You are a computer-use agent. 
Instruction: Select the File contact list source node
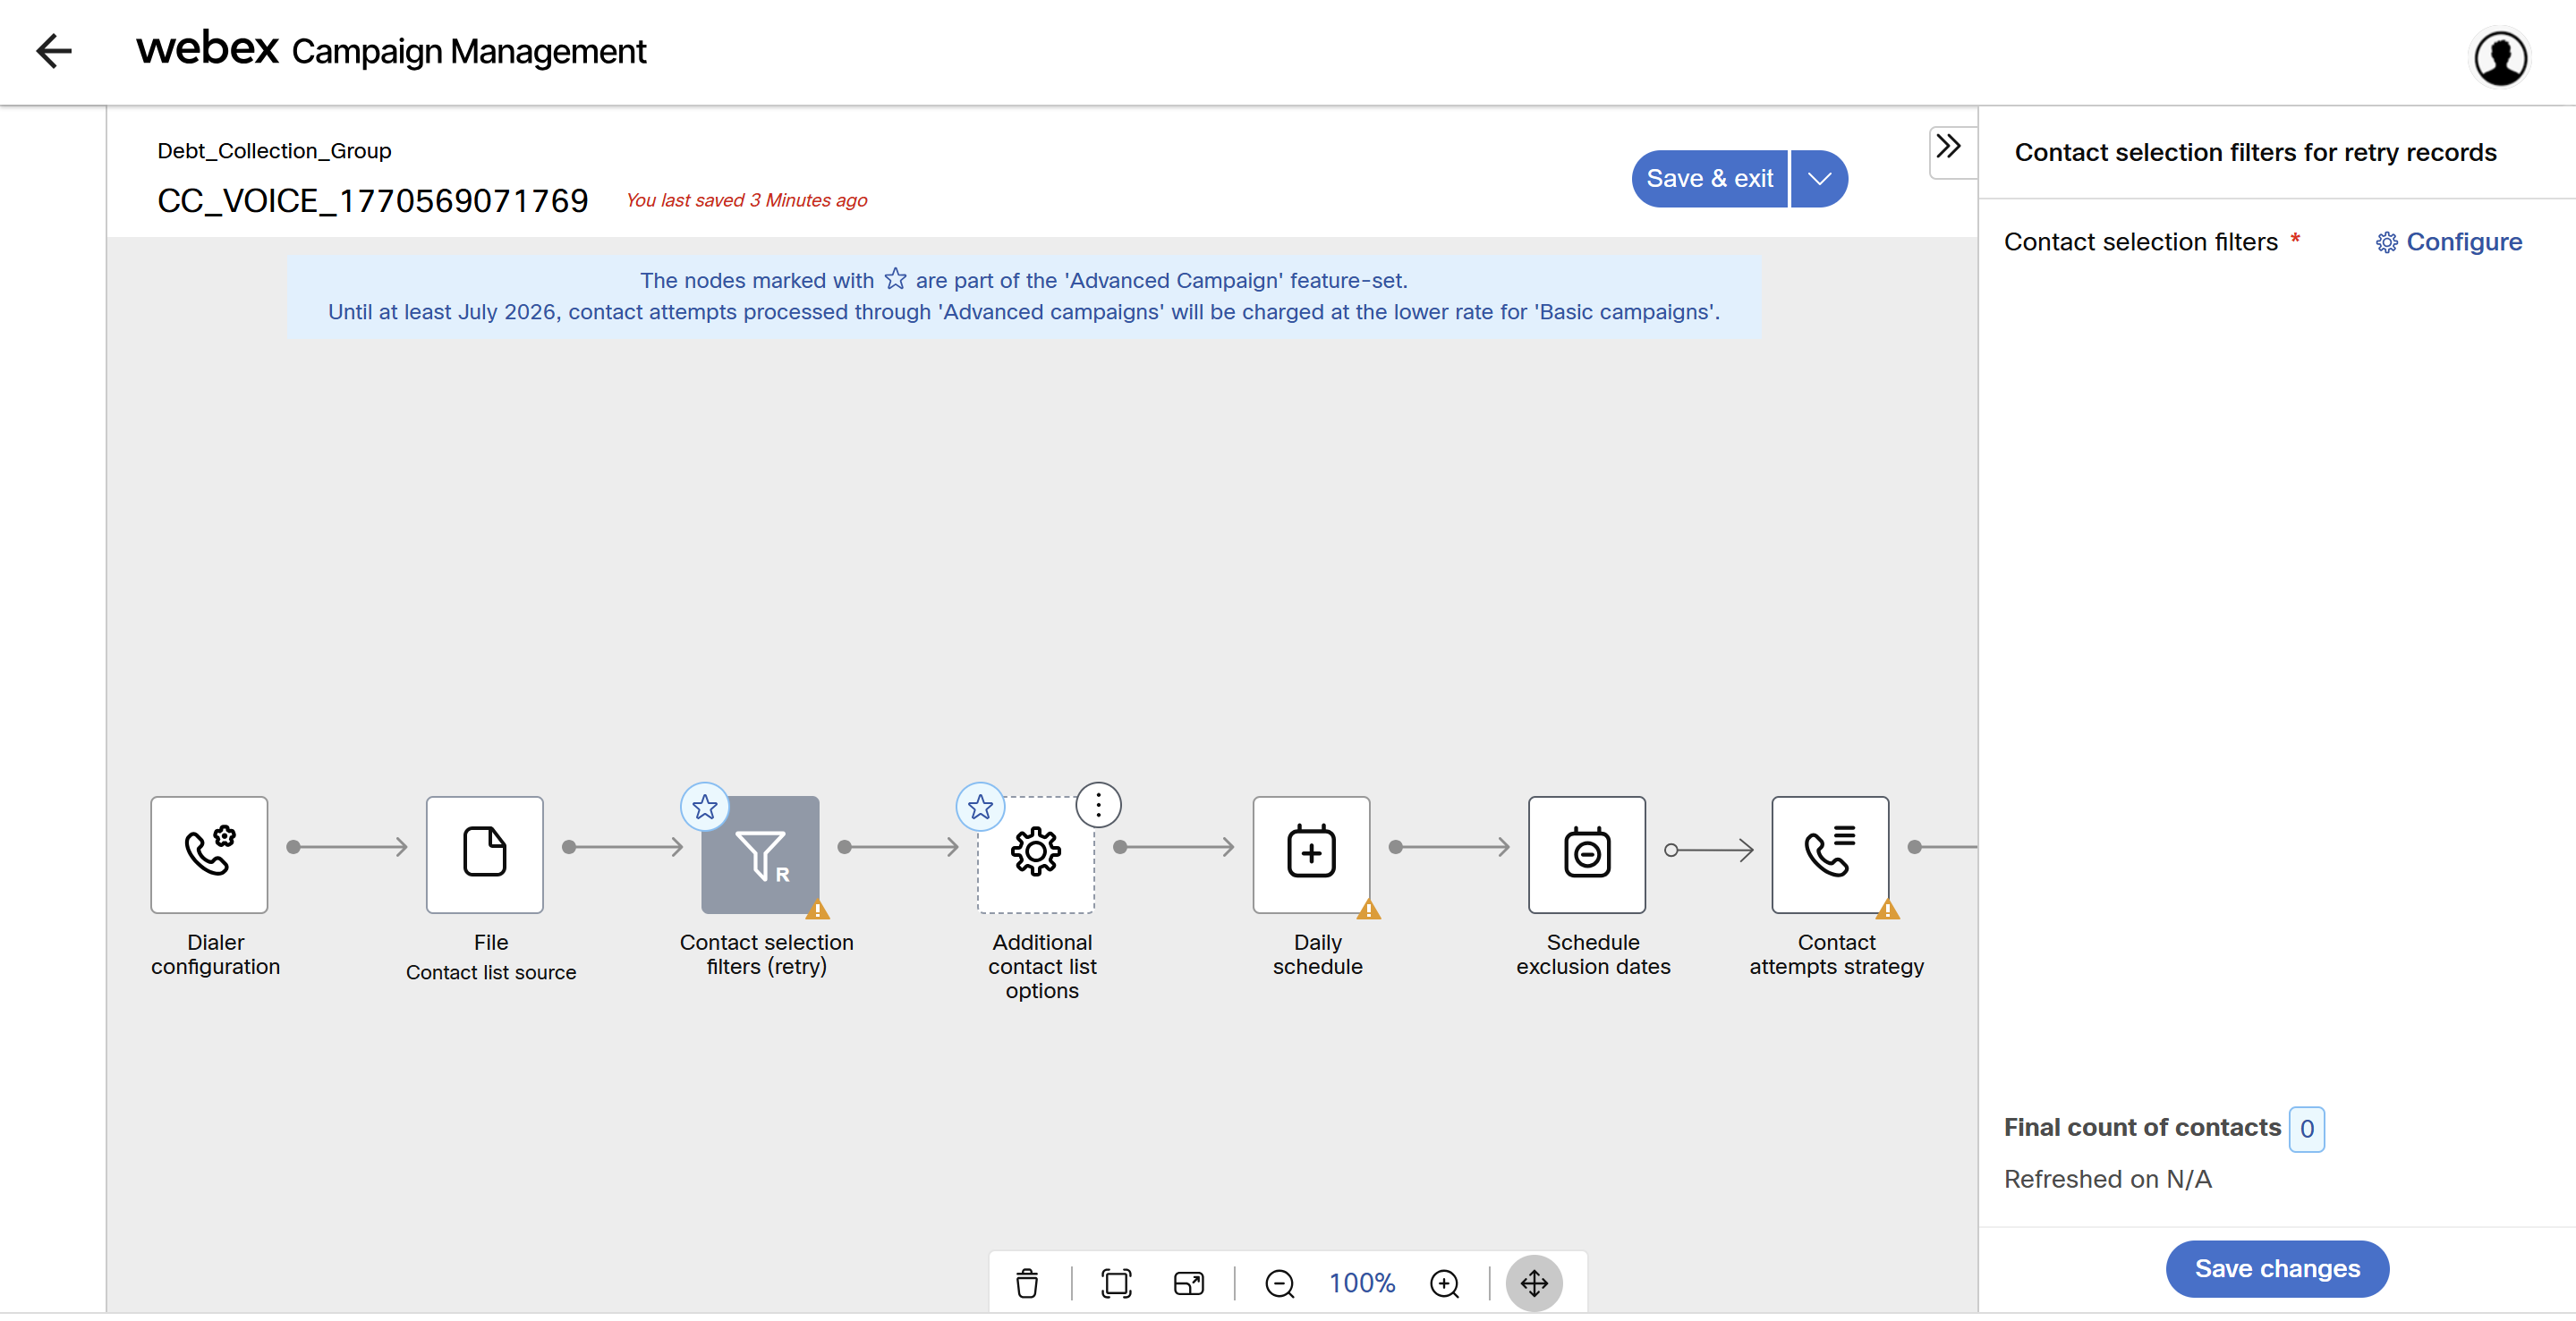(484, 853)
